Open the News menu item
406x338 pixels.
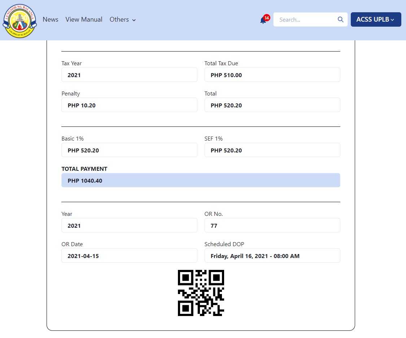51,19
